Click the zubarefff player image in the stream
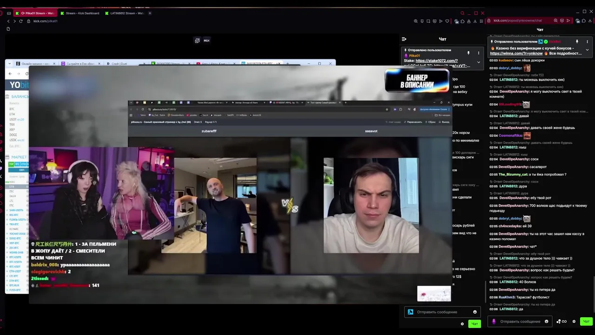Image resolution: width=595 pixels, height=335 pixels. [209, 205]
